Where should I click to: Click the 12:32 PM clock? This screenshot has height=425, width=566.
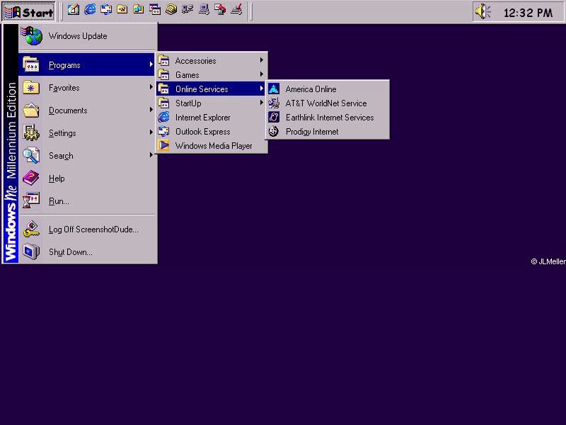point(528,13)
